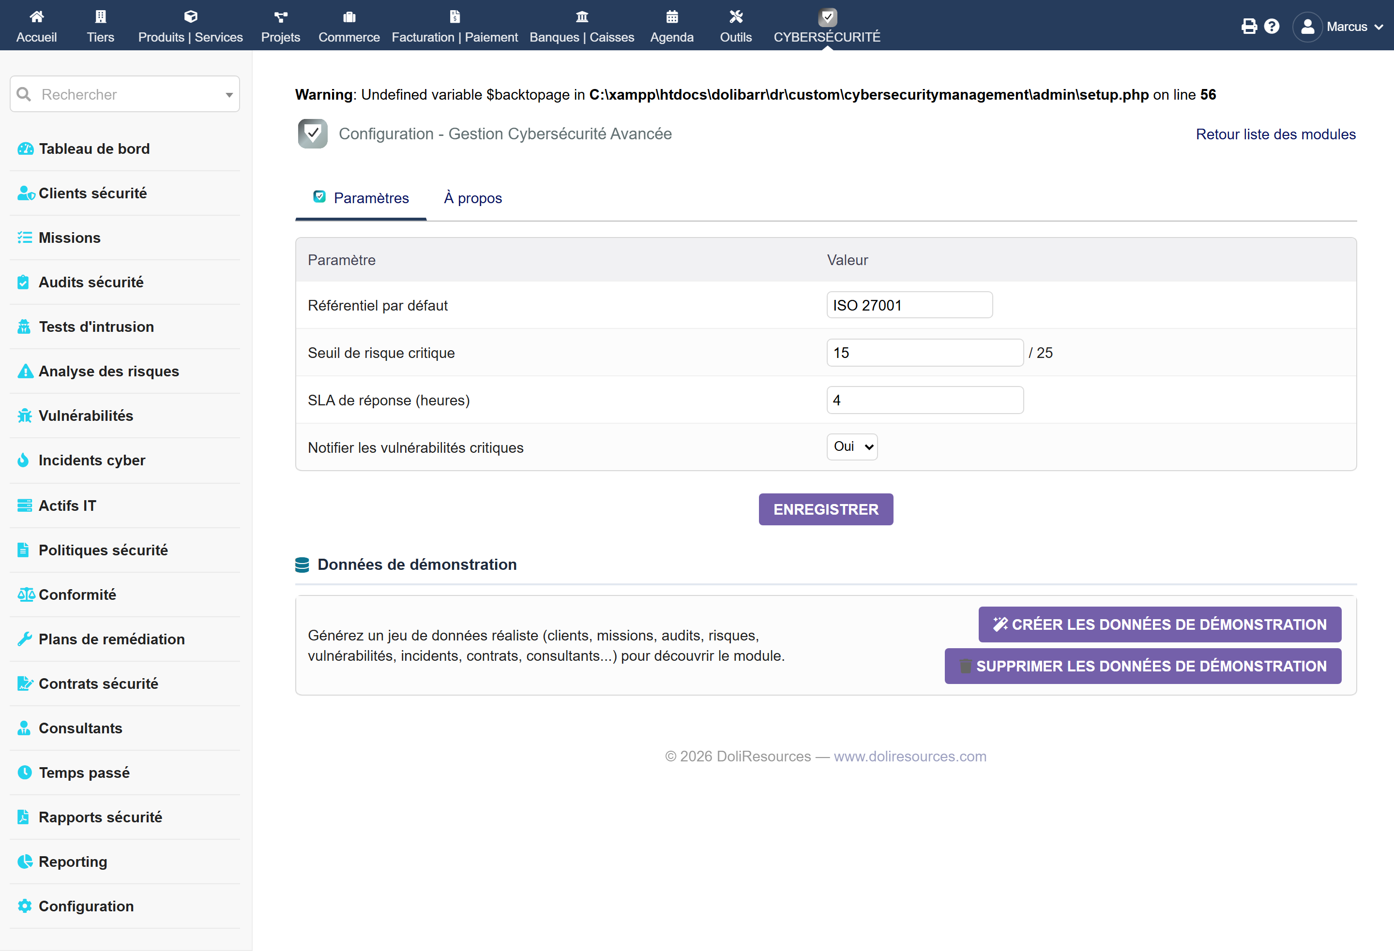Image resolution: width=1394 pixels, height=951 pixels.
Task: Expand the Rechercher search dropdown arrow
Action: (x=229, y=95)
